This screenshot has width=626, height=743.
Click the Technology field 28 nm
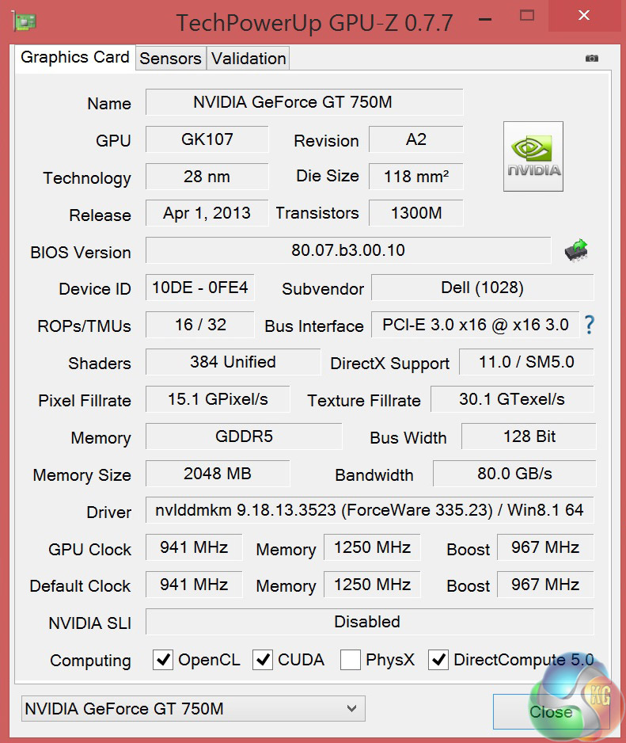[207, 177]
